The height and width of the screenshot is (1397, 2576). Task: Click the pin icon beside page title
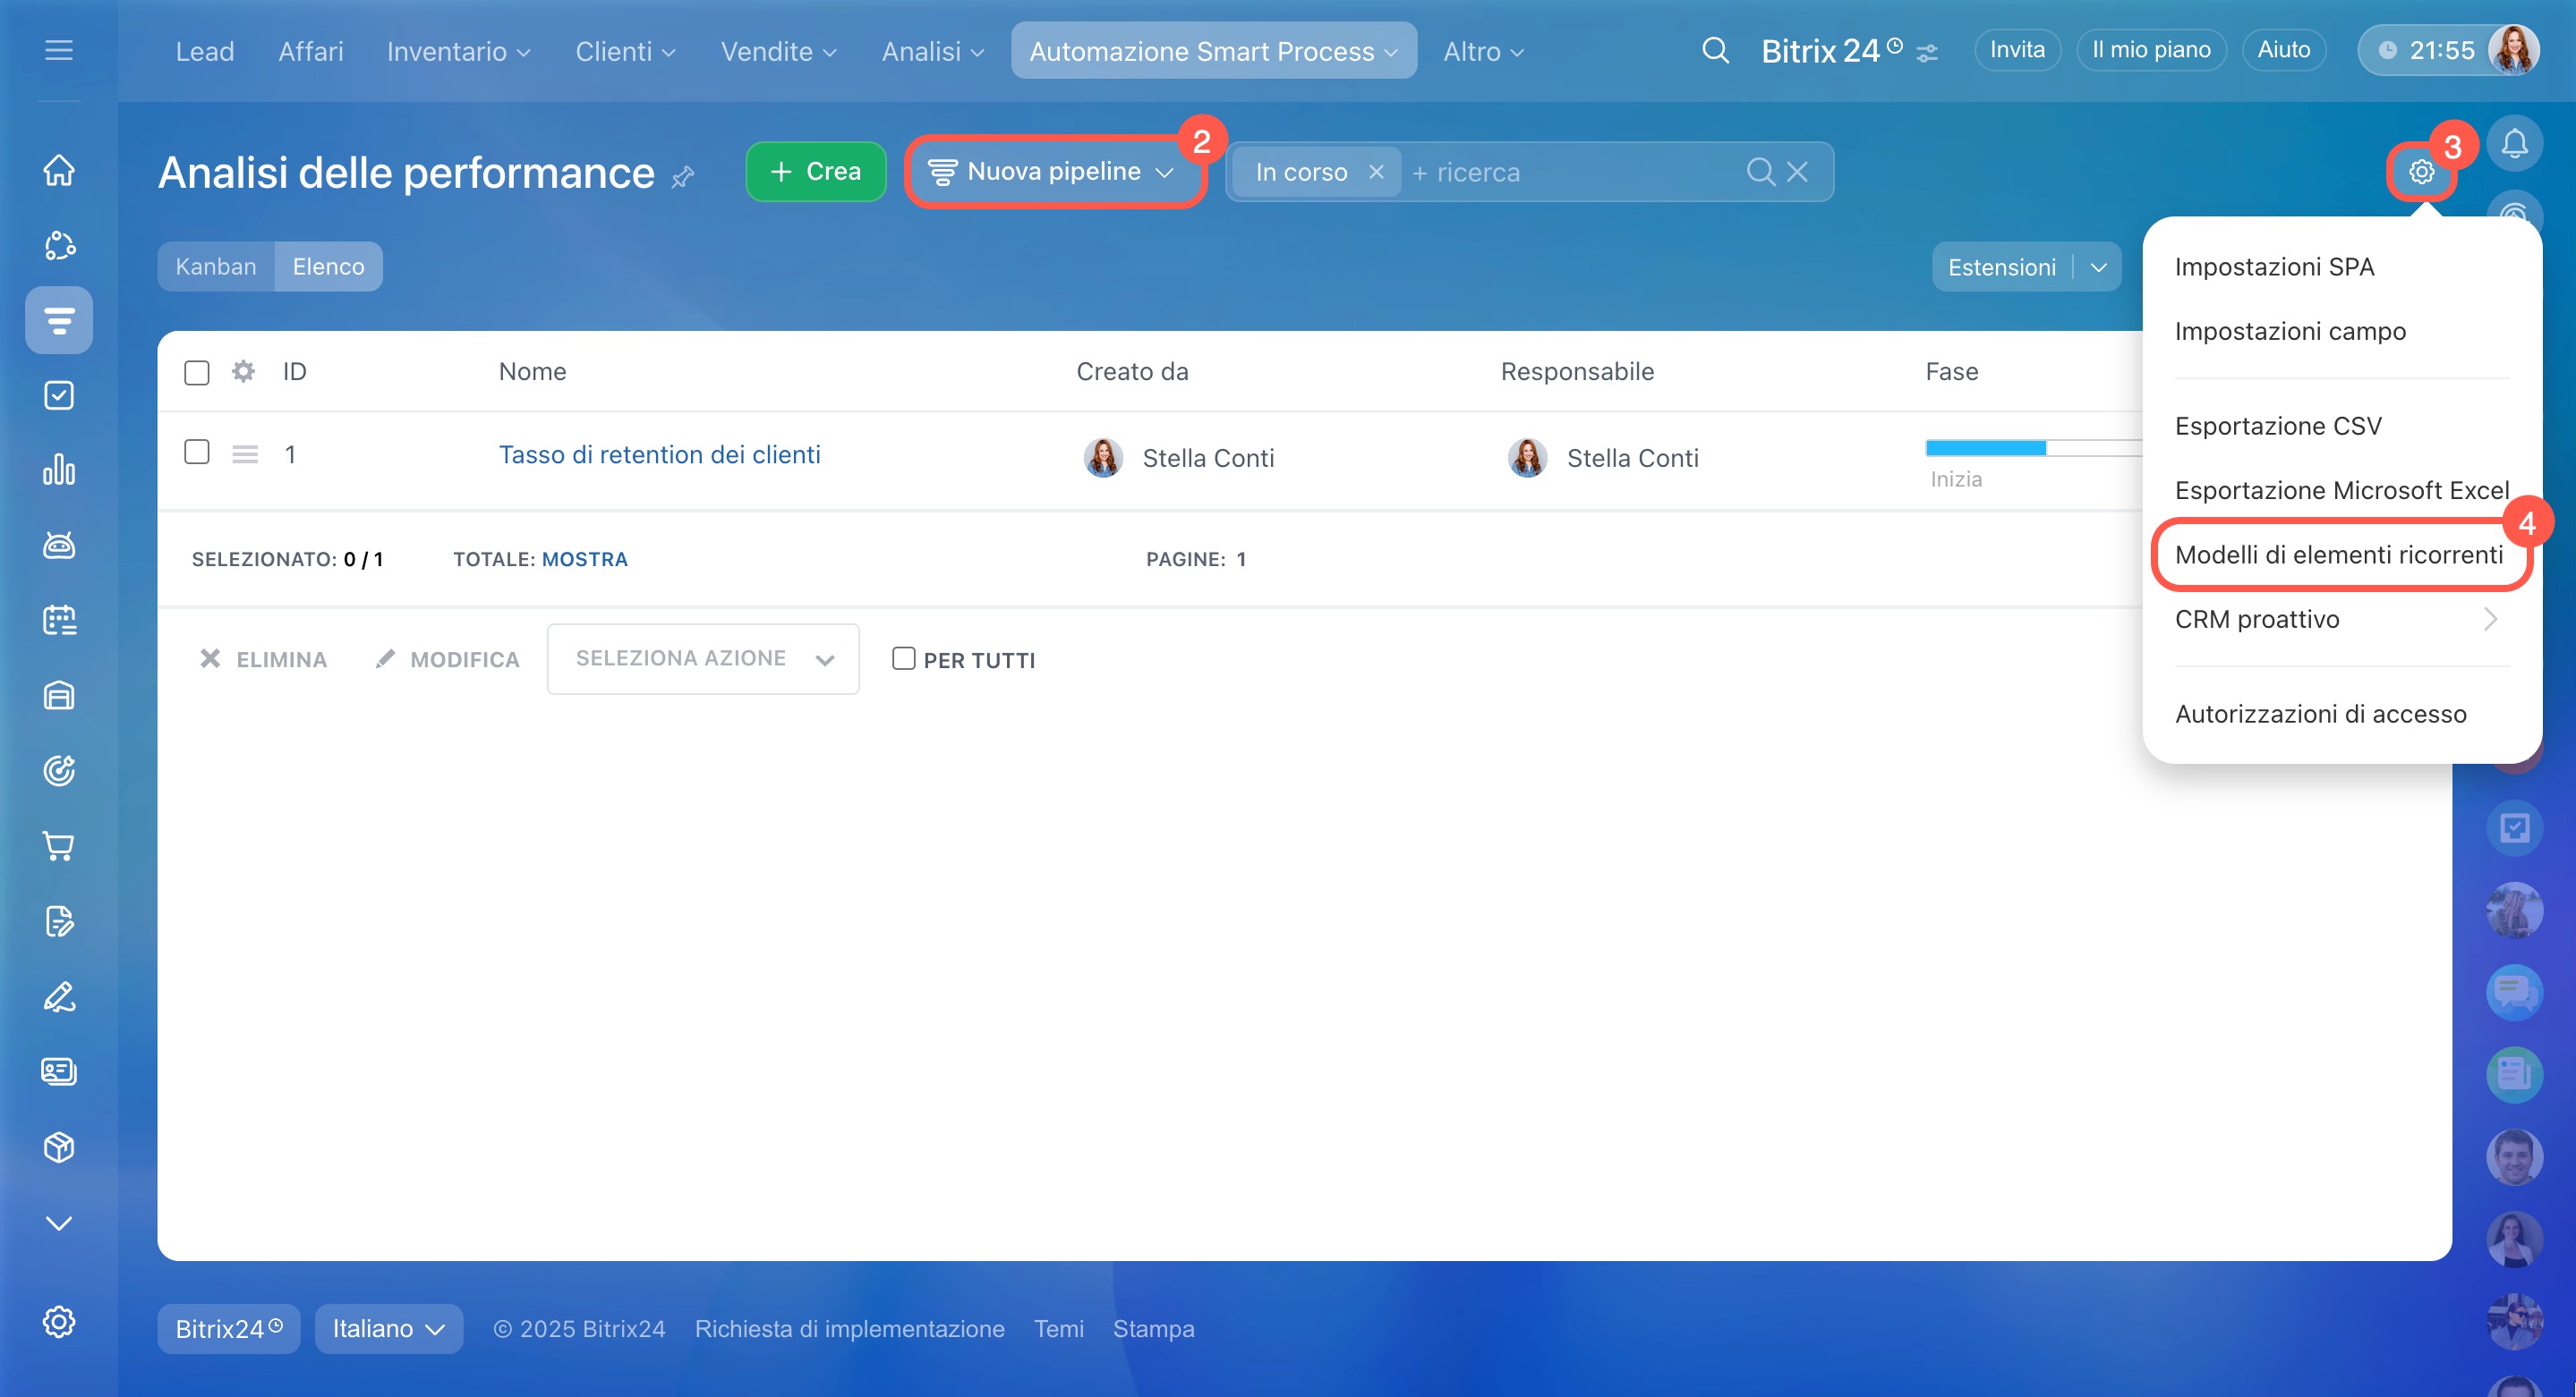tap(683, 178)
